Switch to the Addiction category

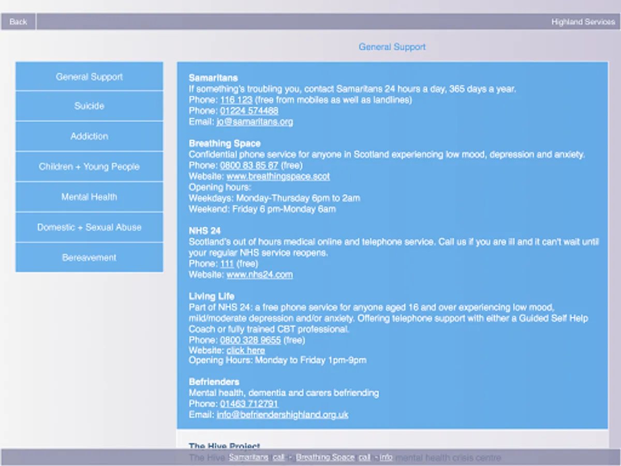(x=89, y=137)
